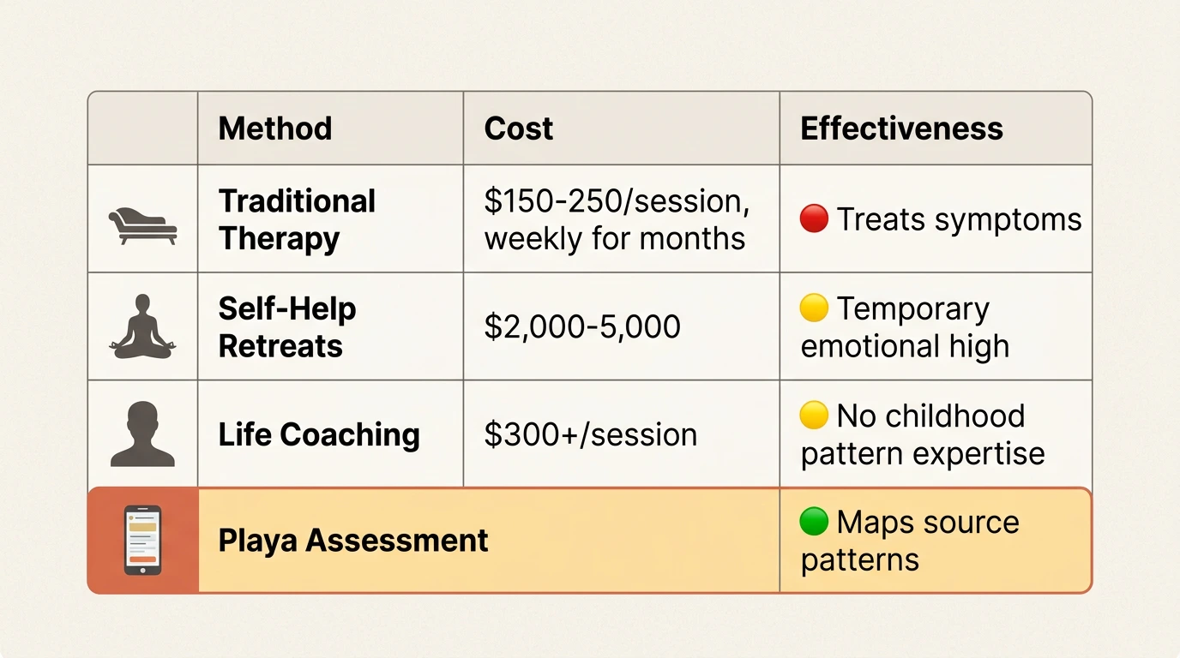
Task: Click the $150-250/session cost cell
Action: [616, 219]
